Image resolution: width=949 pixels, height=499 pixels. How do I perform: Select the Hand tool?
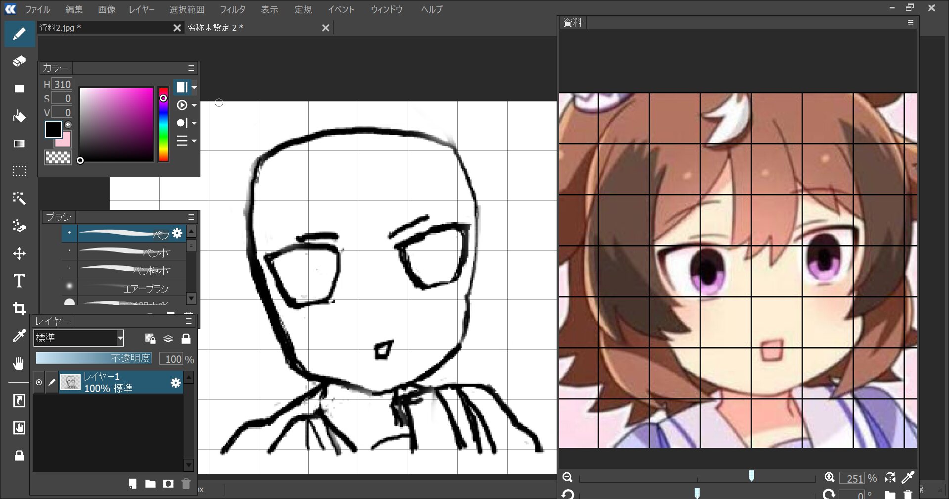point(19,364)
